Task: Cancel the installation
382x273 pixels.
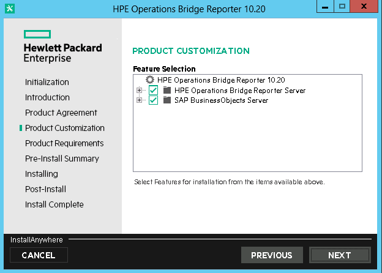Action: (38, 255)
